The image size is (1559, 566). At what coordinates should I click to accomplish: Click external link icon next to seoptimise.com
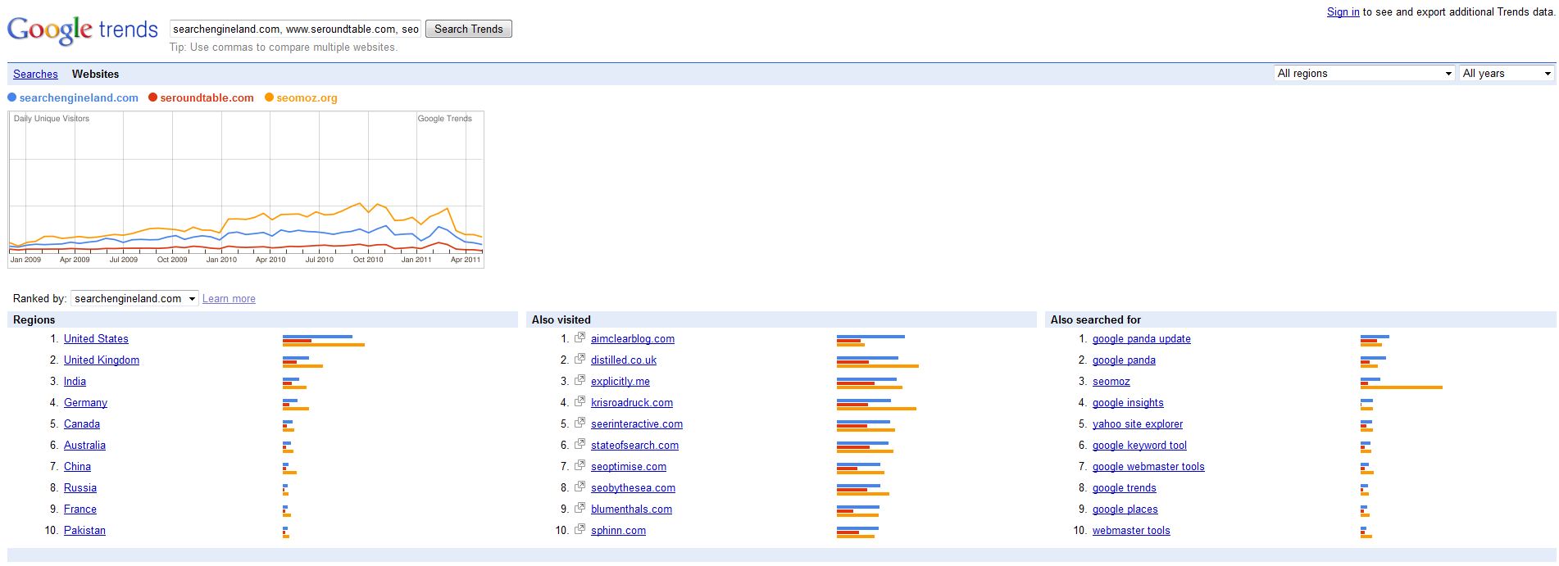click(x=580, y=465)
